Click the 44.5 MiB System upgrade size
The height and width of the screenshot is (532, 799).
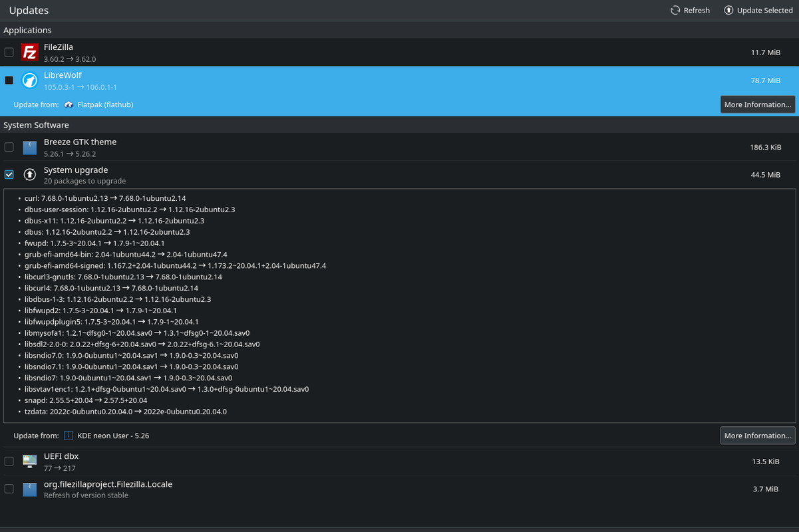[x=765, y=175]
